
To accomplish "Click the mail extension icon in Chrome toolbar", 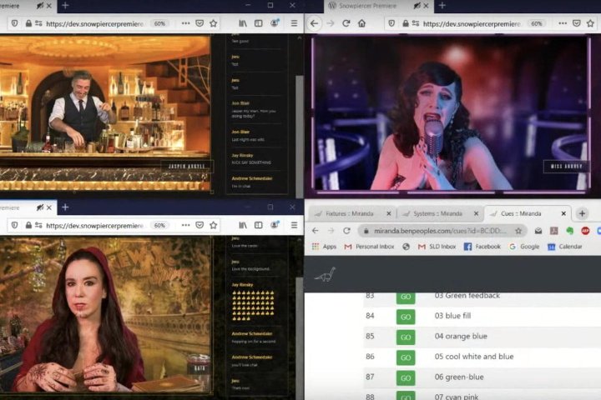I will click(x=538, y=231).
